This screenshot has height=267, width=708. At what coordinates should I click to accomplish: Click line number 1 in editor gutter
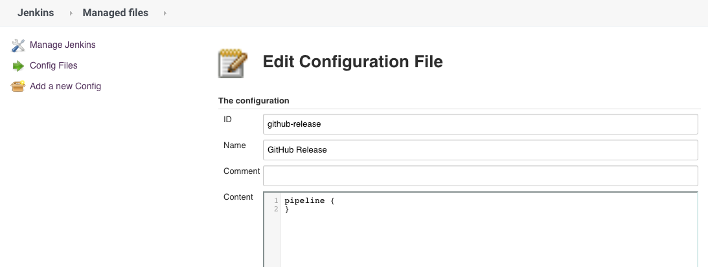pyautogui.click(x=276, y=200)
